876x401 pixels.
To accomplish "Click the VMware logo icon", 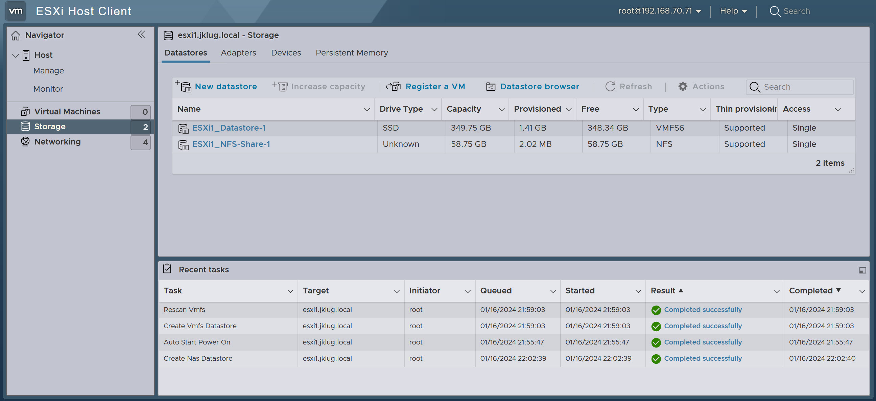I will (x=15, y=11).
